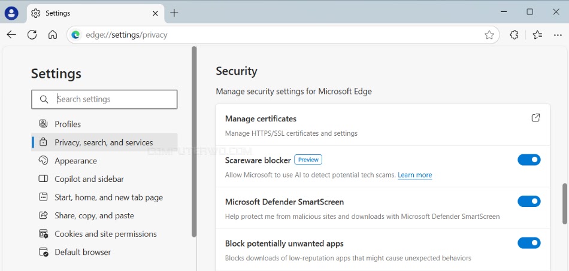Screen dimensions: 569x271
Task: Open the Favorites list icon
Action: (x=537, y=35)
